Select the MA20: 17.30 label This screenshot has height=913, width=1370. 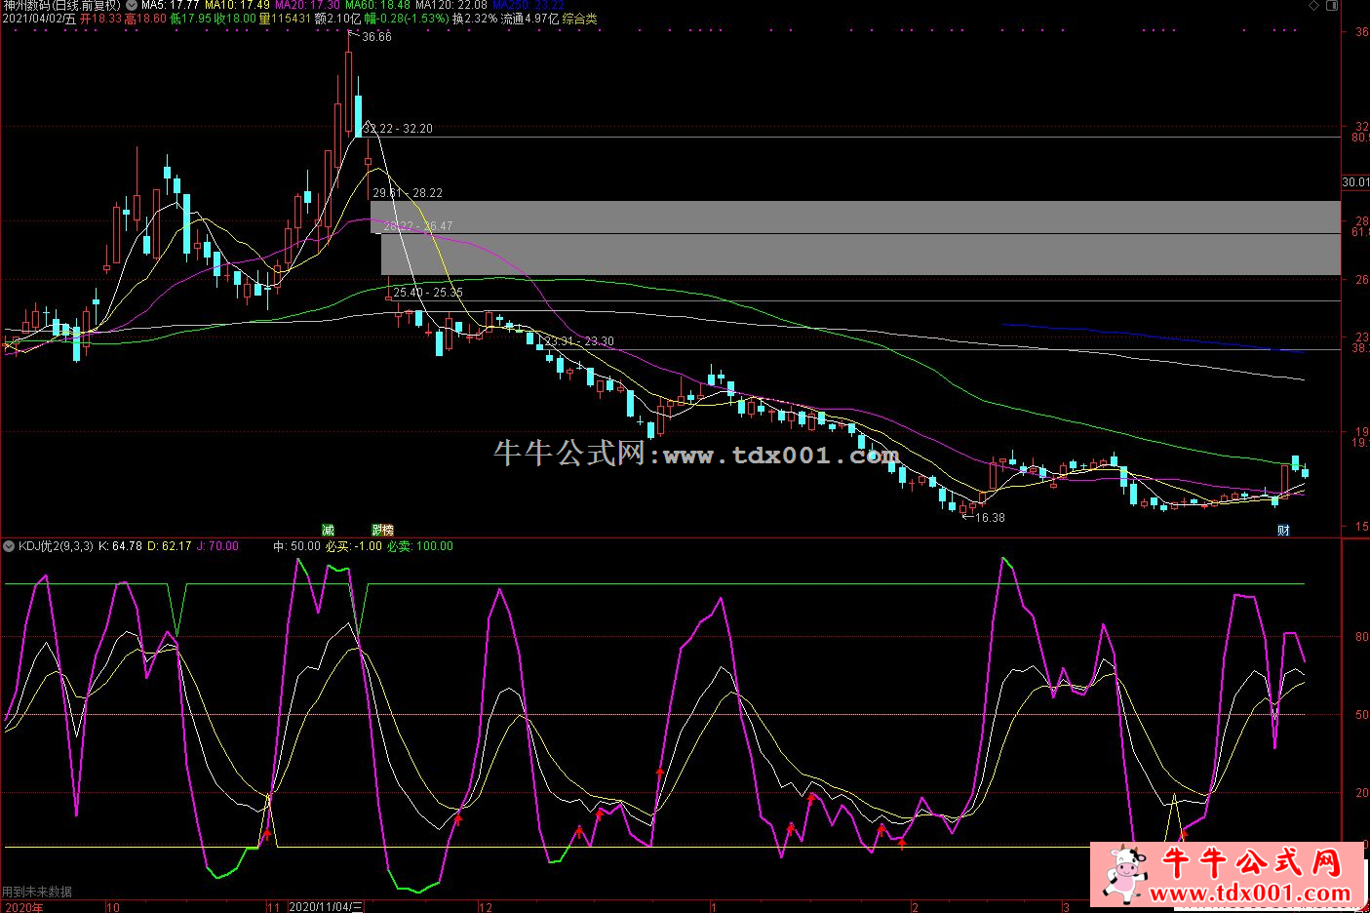click(x=308, y=6)
